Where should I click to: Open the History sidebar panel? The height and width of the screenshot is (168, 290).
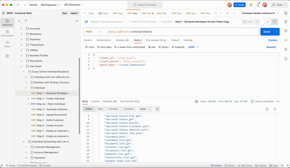pyautogui.click(x=7, y=44)
